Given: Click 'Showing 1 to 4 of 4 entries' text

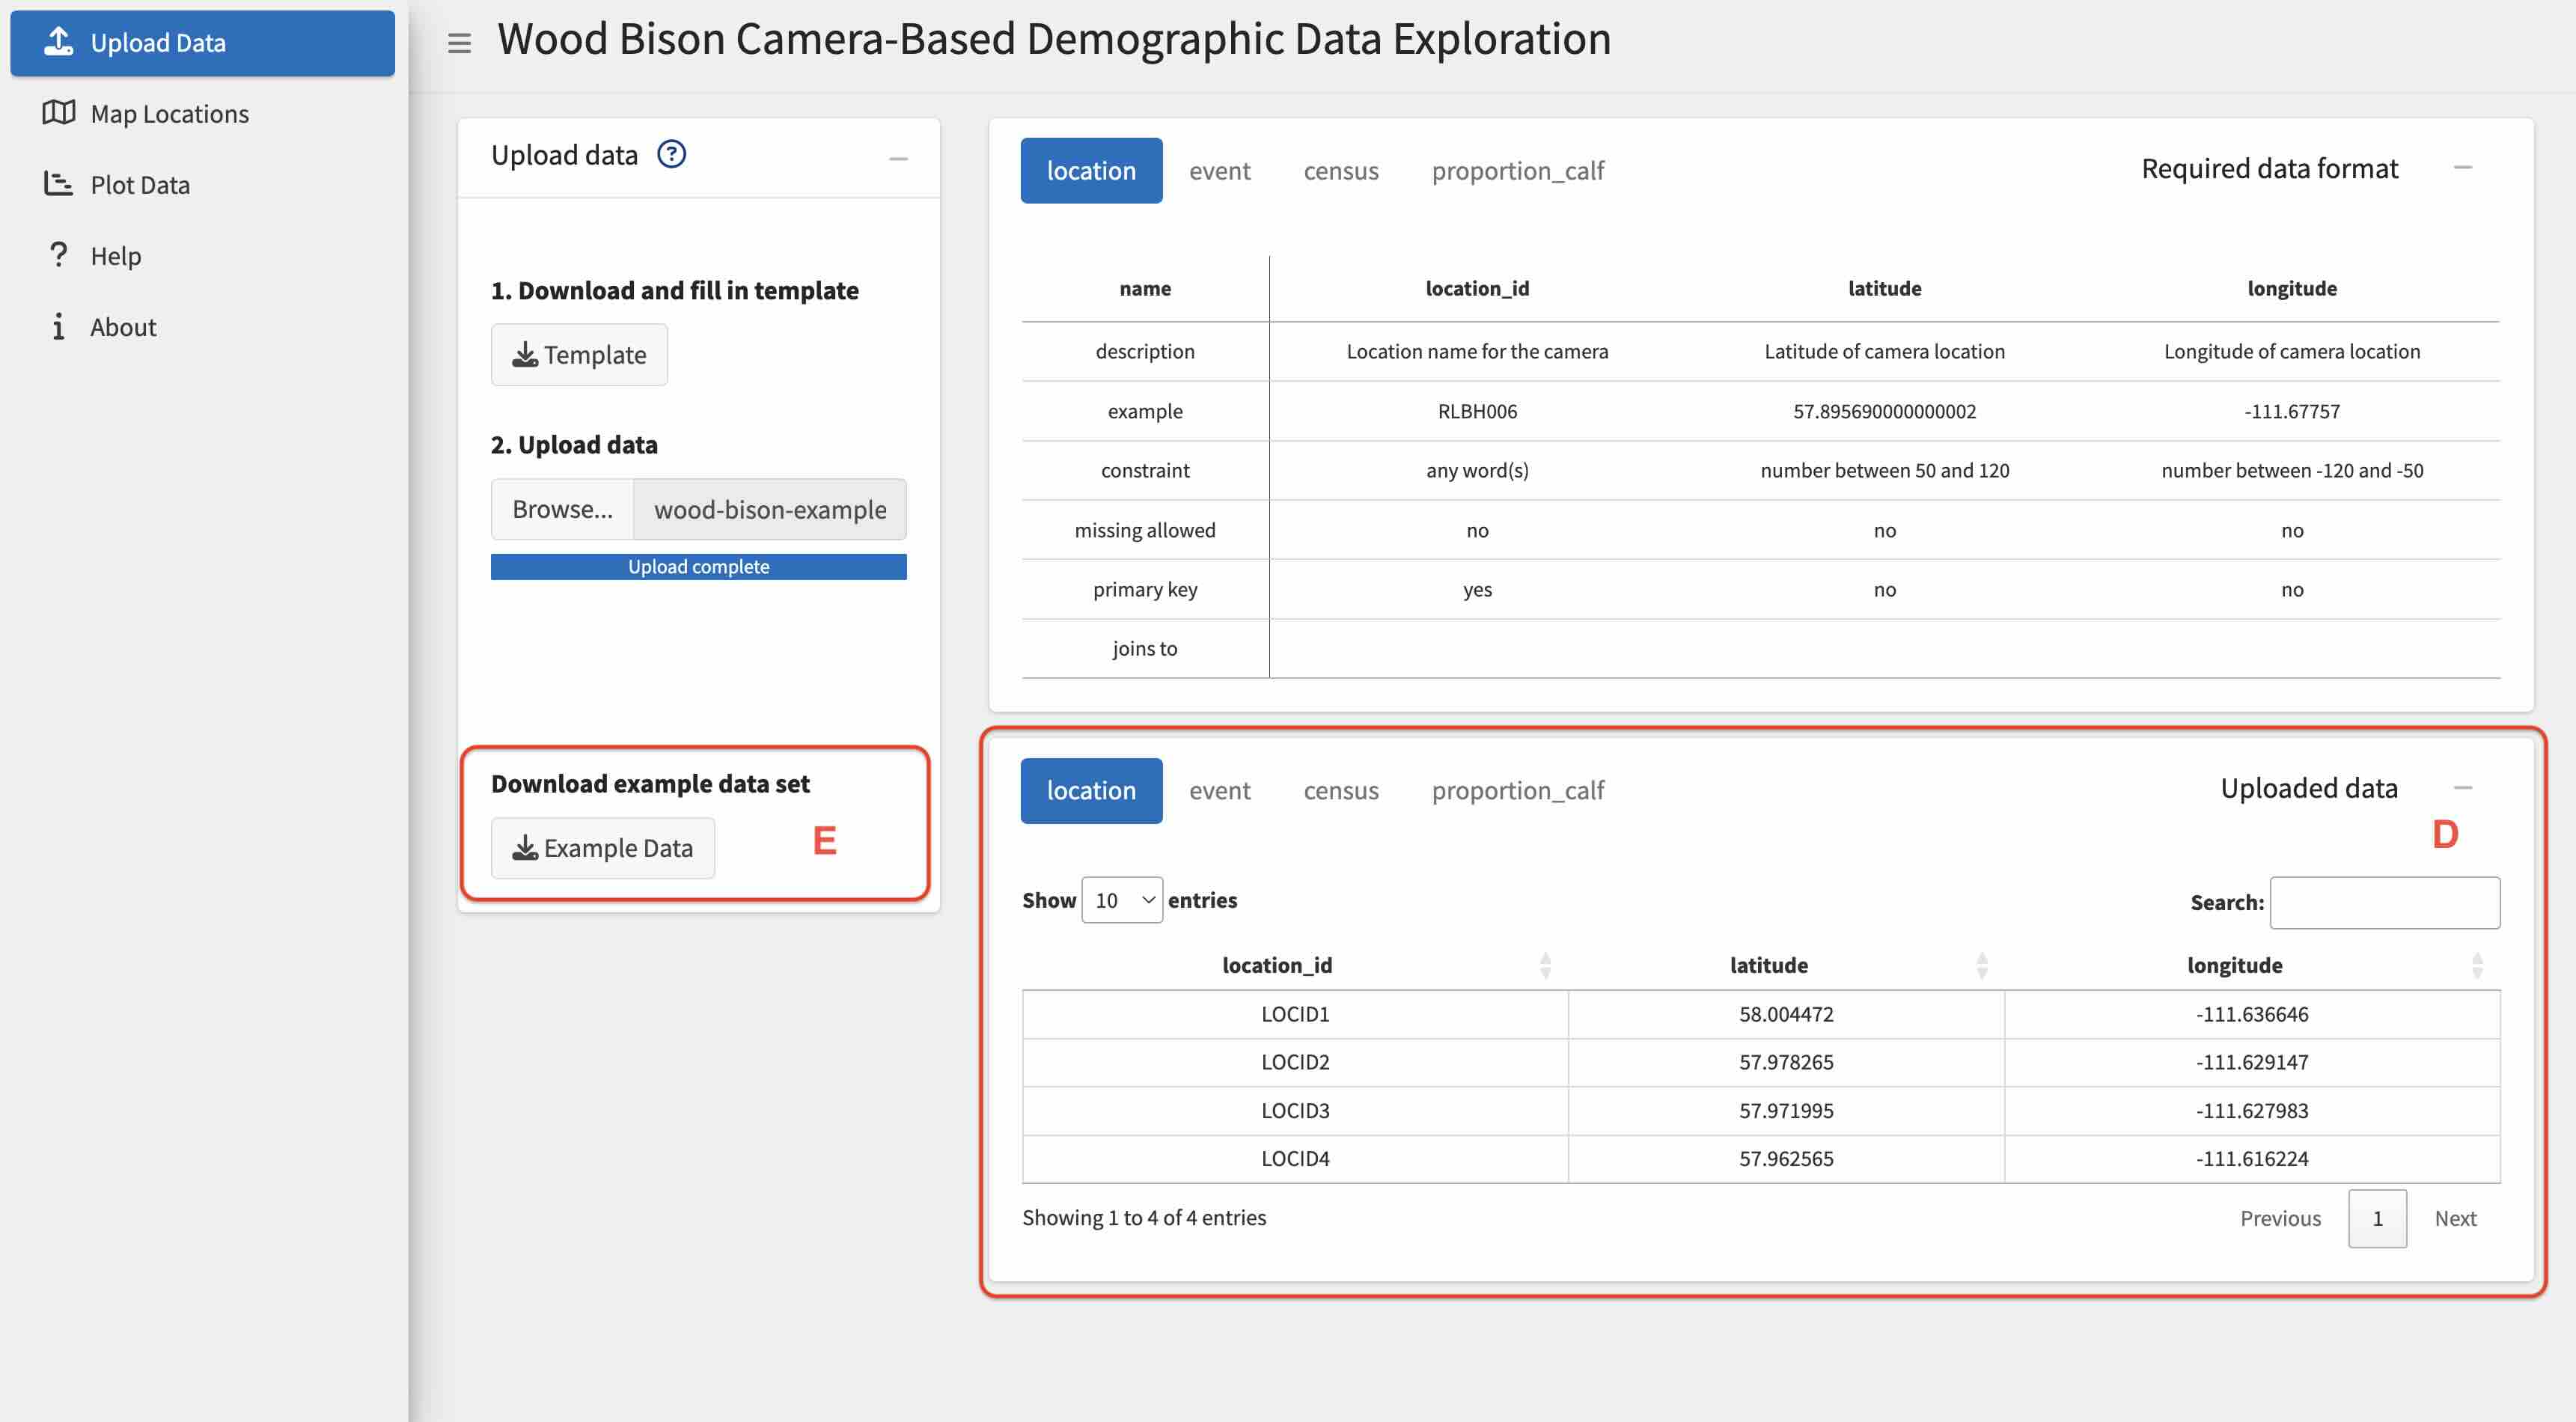Looking at the screenshot, I should coord(1144,1217).
